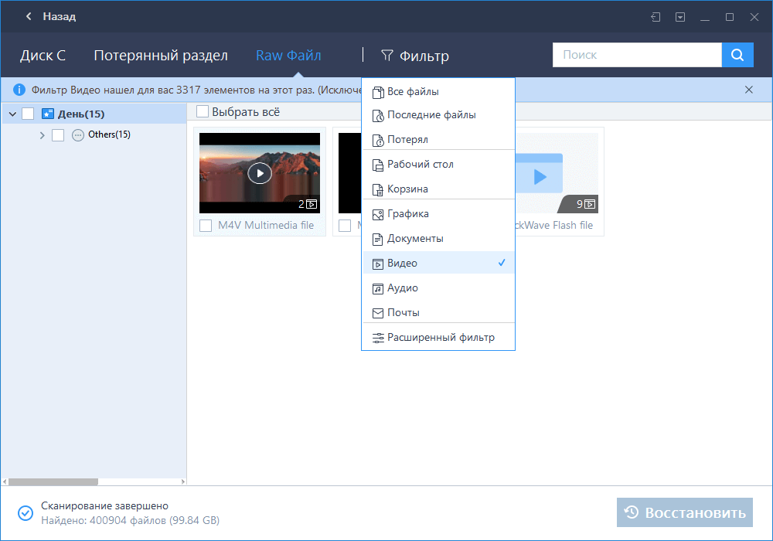Switch to Потерянный раздел tab
The image size is (773, 541).
click(161, 55)
